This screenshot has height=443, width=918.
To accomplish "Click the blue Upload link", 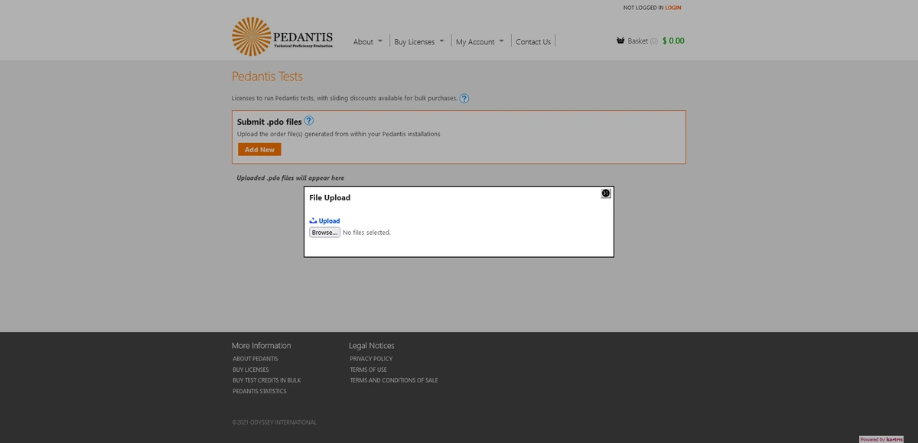I will pos(329,220).
